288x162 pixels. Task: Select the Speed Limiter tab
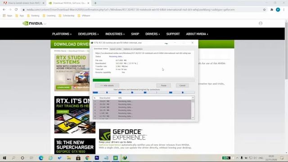coord(116,49)
